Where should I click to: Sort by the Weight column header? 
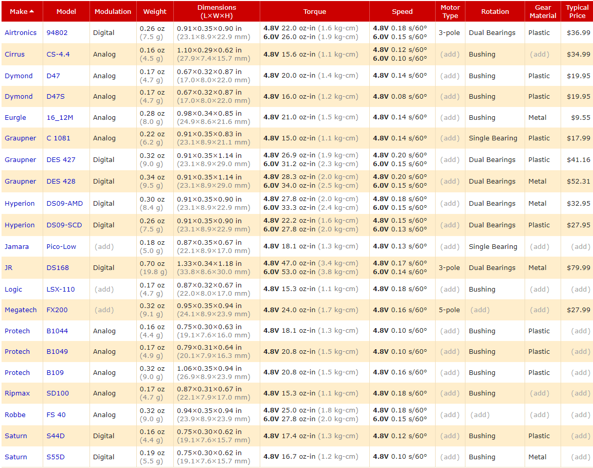(155, 11)
